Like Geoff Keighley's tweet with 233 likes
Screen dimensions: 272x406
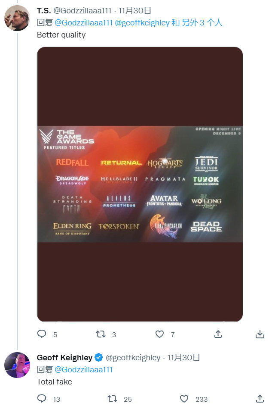pos(184,399)
